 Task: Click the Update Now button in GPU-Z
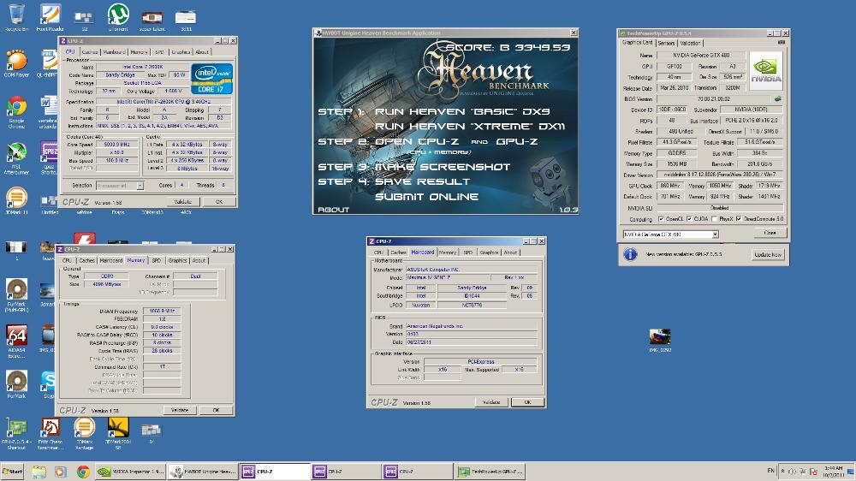pyautogui.click(x=768, y=254)
